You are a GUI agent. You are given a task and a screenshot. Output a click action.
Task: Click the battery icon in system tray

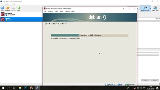tap(138, 88)
